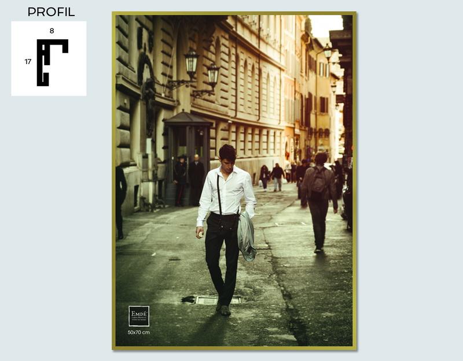
Task: Click the grey jacket in the man's hand
Action: [247, 236]
